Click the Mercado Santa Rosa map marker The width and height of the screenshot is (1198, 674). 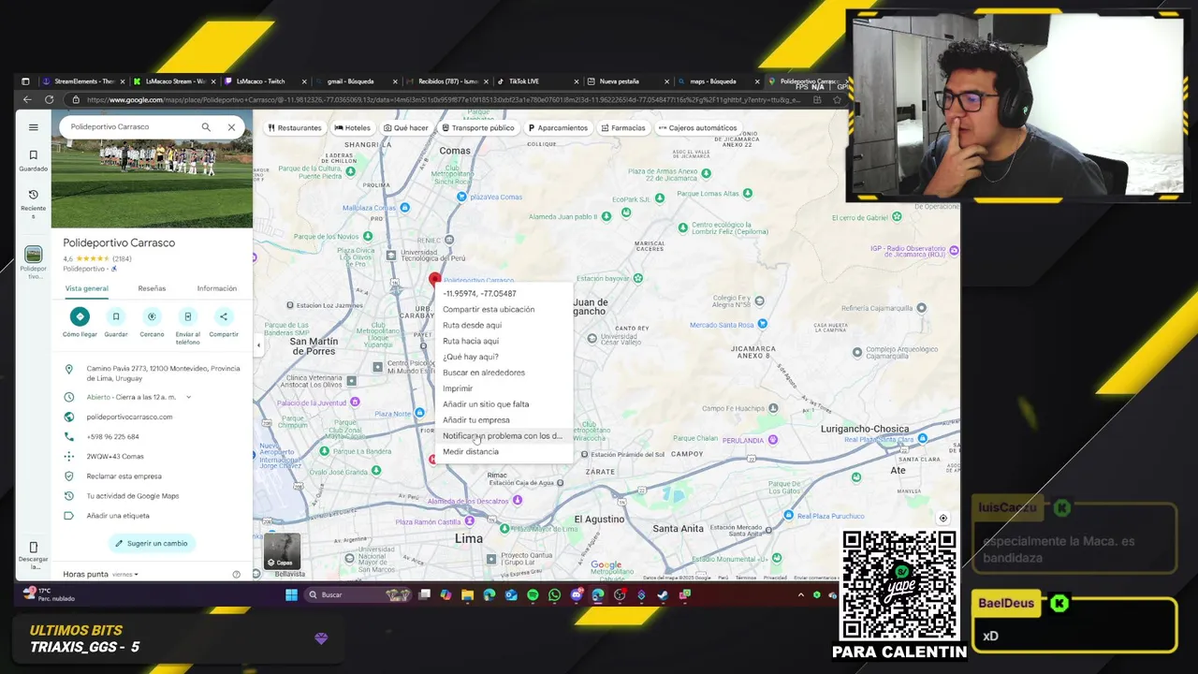pyautogui.click(x=763, y=324)
